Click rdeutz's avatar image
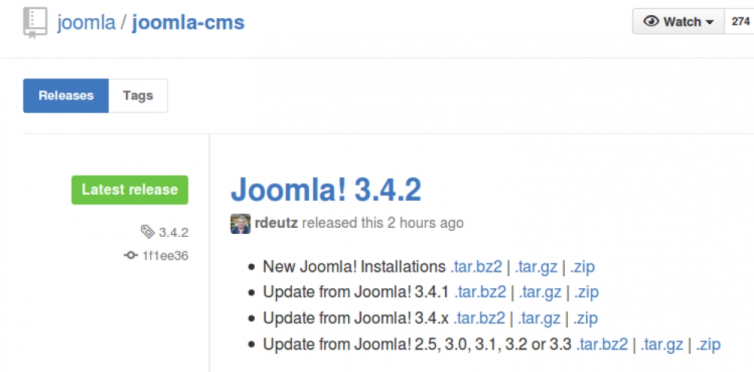754x372 pixels. tap(240, 223)
